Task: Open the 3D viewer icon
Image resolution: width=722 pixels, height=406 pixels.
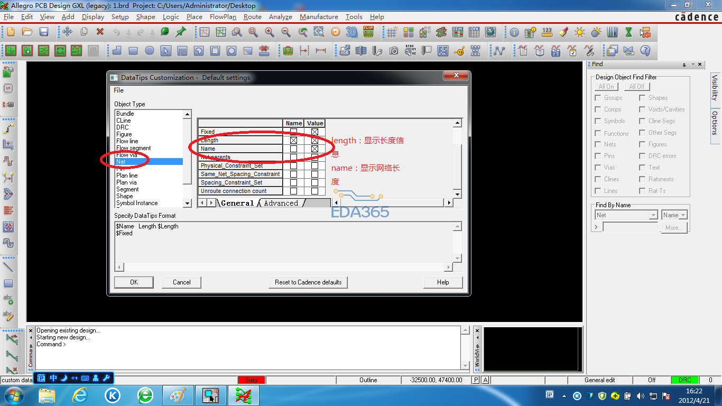Action: coord(351,32)
